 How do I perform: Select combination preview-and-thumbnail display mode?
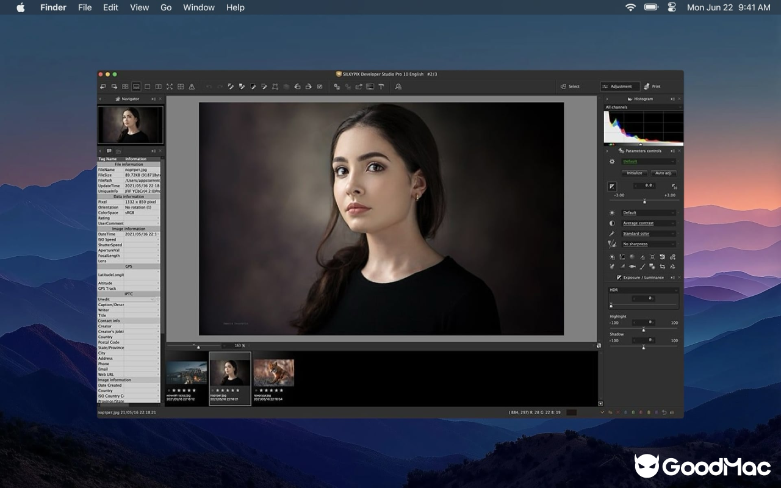tap(136, 87)
